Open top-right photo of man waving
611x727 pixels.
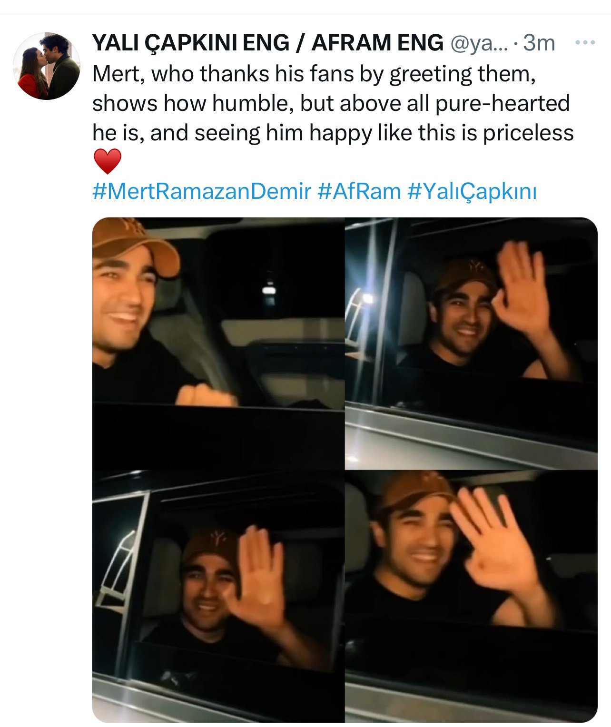[x=471, y=343]
